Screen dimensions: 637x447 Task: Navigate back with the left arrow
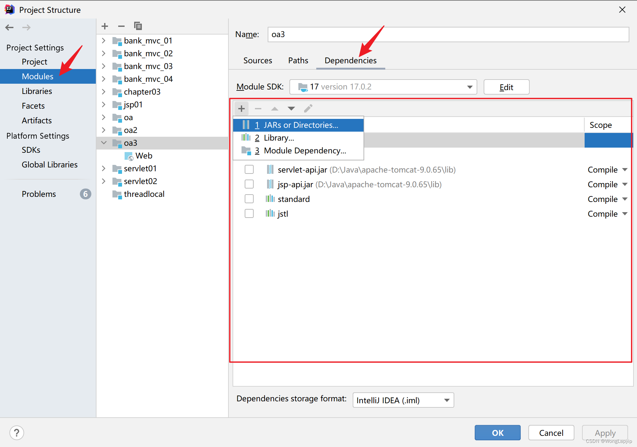[10, 27]
